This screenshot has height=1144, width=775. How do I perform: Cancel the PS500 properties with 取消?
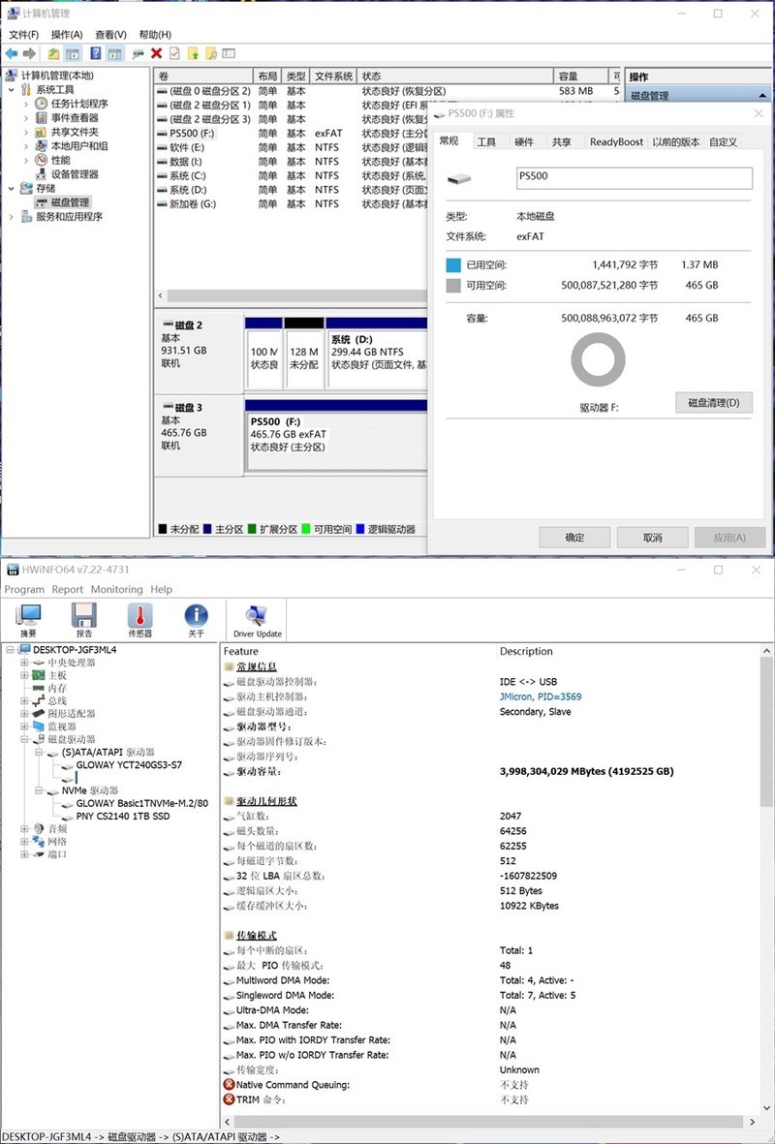coord(652,537)
